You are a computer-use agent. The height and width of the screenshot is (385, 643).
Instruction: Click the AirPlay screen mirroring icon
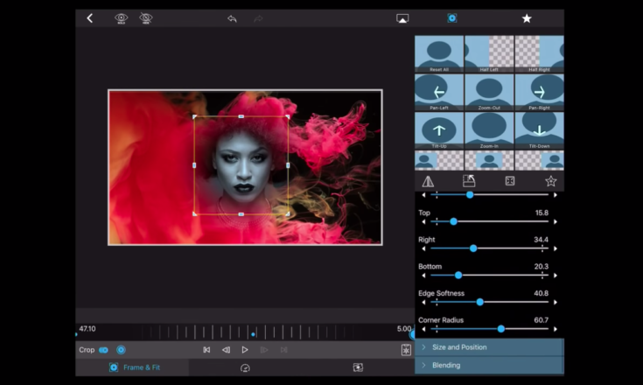click(x=402, y=18)
